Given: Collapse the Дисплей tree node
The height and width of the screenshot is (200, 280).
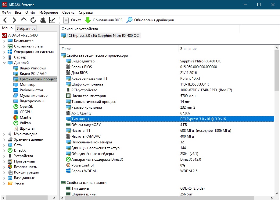Looking at the screenshot, I should coord(4,63).
